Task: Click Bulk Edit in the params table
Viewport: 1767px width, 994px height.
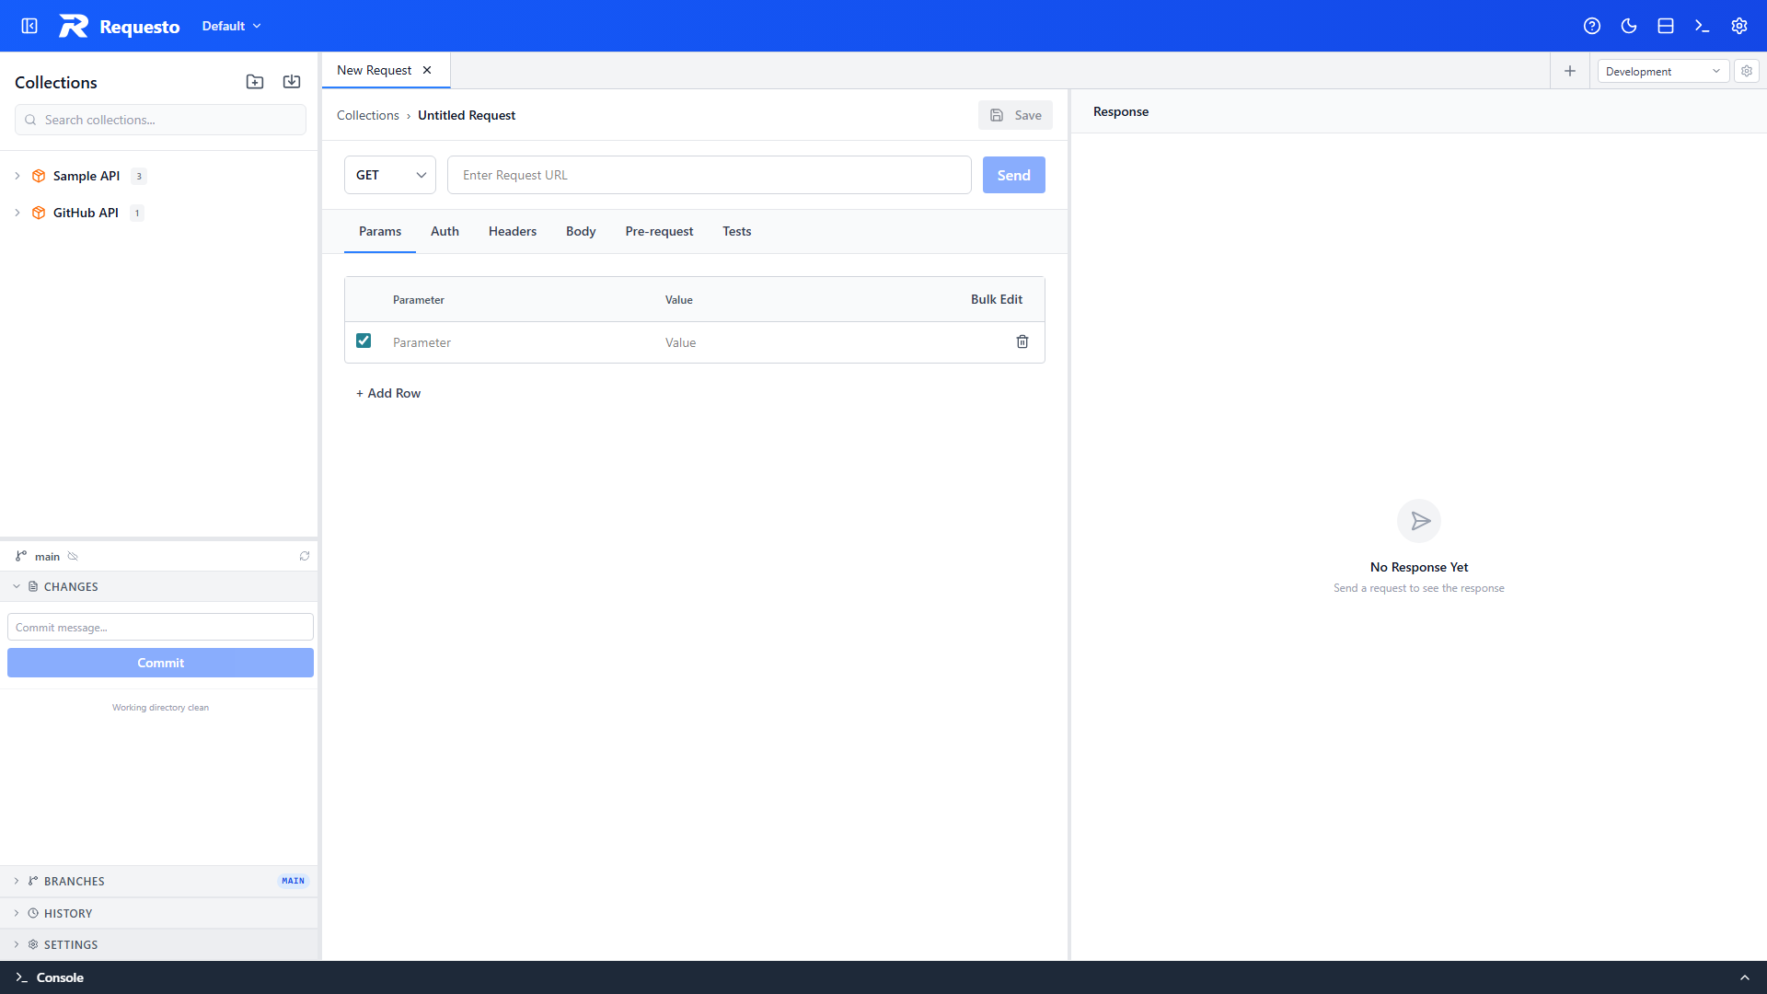Action: 997,299
